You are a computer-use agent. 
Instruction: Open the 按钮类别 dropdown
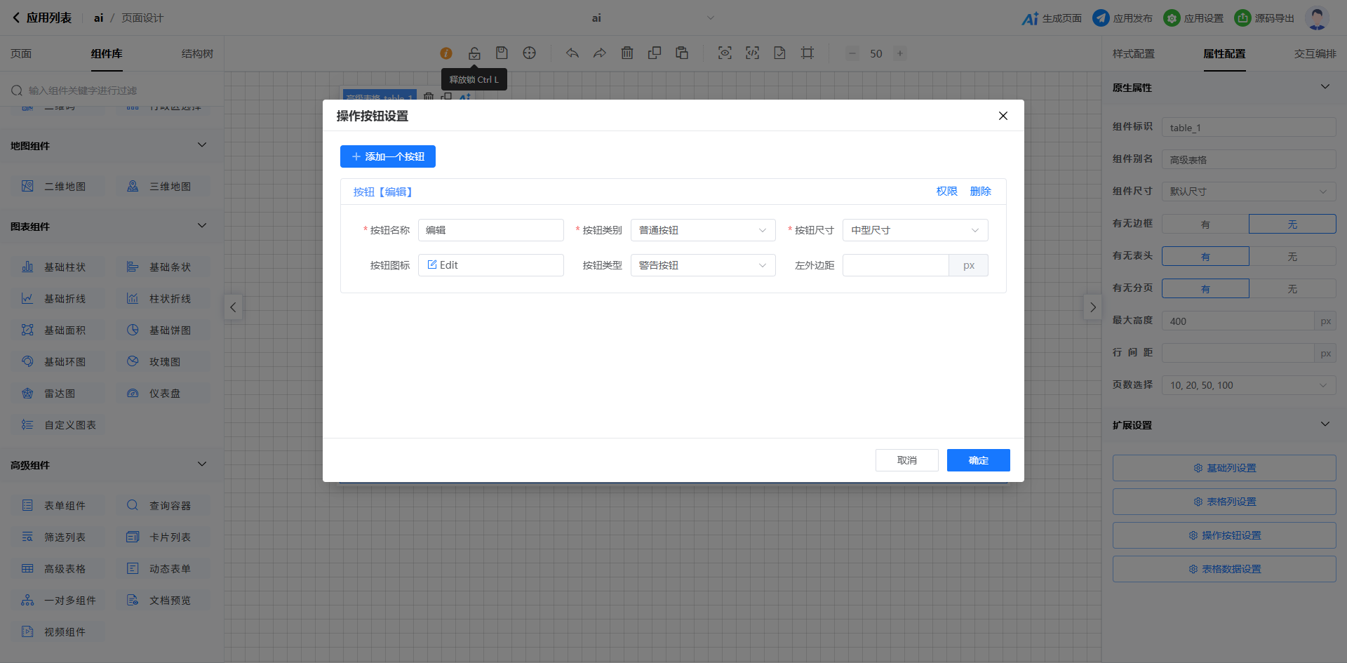[702, 230]
